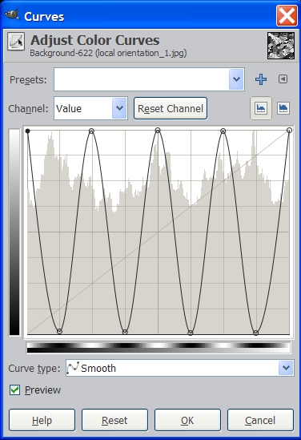Click the Help button
This screenshot has height=440, width=301.
point(42,420)
